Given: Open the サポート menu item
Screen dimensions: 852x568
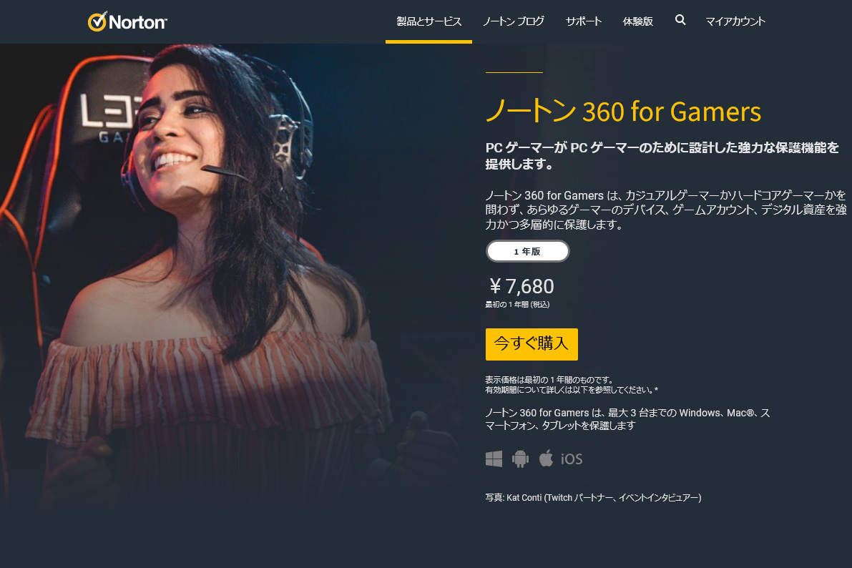Looking at the screenshot, I should coord(584,21).
